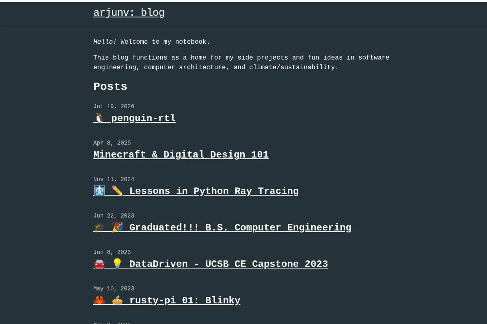The image size is (487, 324).
Task: Click the Posts section heading
Action: click(110, 87)
